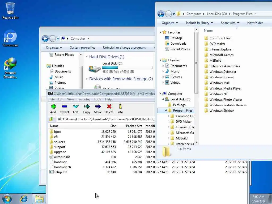Open Organize dropdown in Computer window
Image resolution: width=272 pixels, height=204 pixels.
tap(54, 48)
